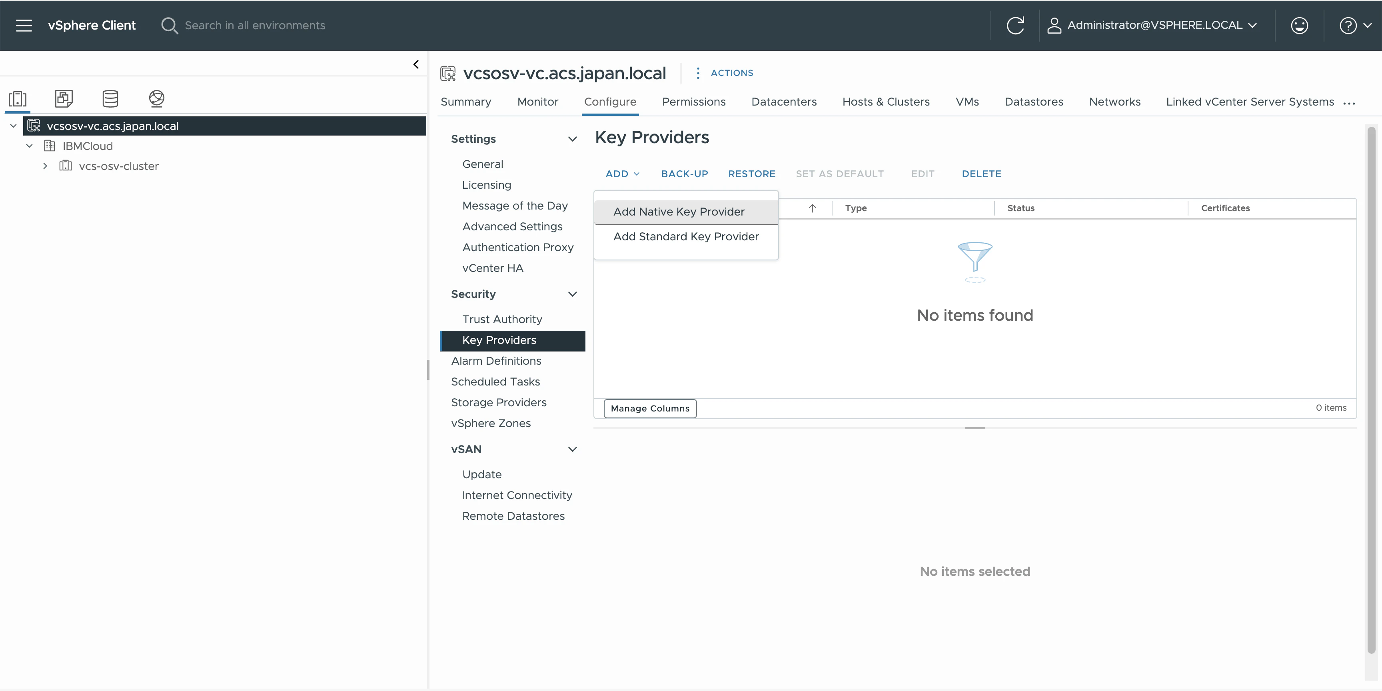Open the help question mark menu
Image resolution: width=1382 pixels, height=691 pixels.
click(x=1355, y=25)
